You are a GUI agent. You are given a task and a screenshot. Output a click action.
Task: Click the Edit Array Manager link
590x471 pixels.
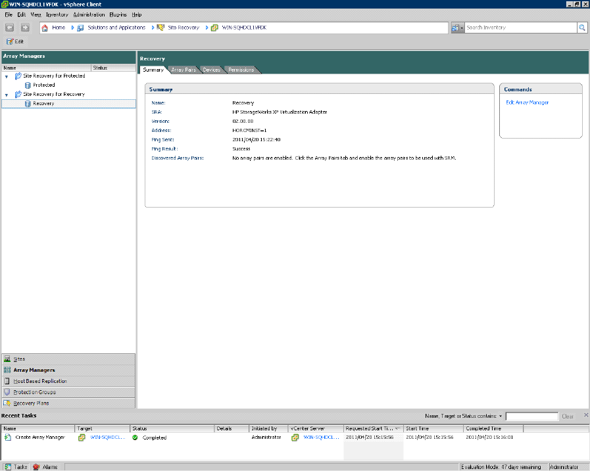click(x=527, y=102)
